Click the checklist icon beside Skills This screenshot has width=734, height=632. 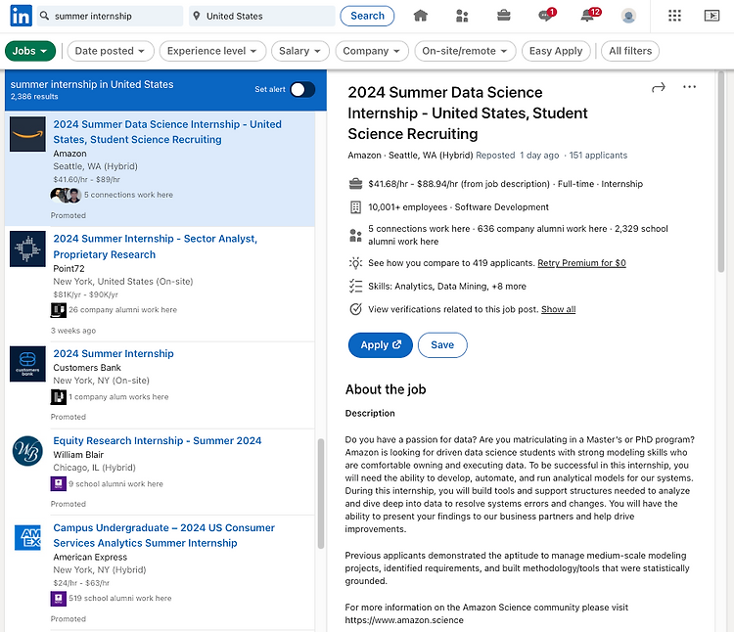356,286
